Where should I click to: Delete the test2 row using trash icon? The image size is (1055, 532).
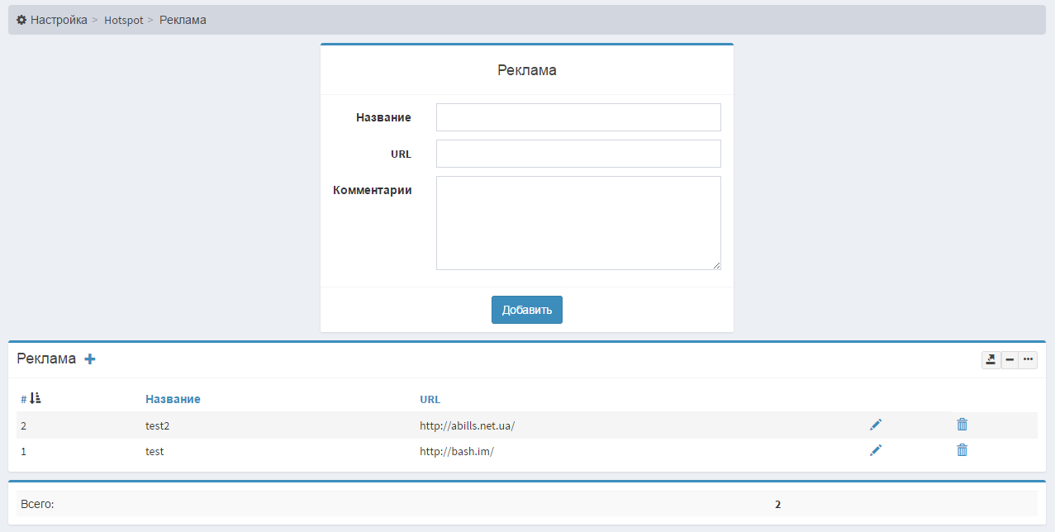(962, 425)
